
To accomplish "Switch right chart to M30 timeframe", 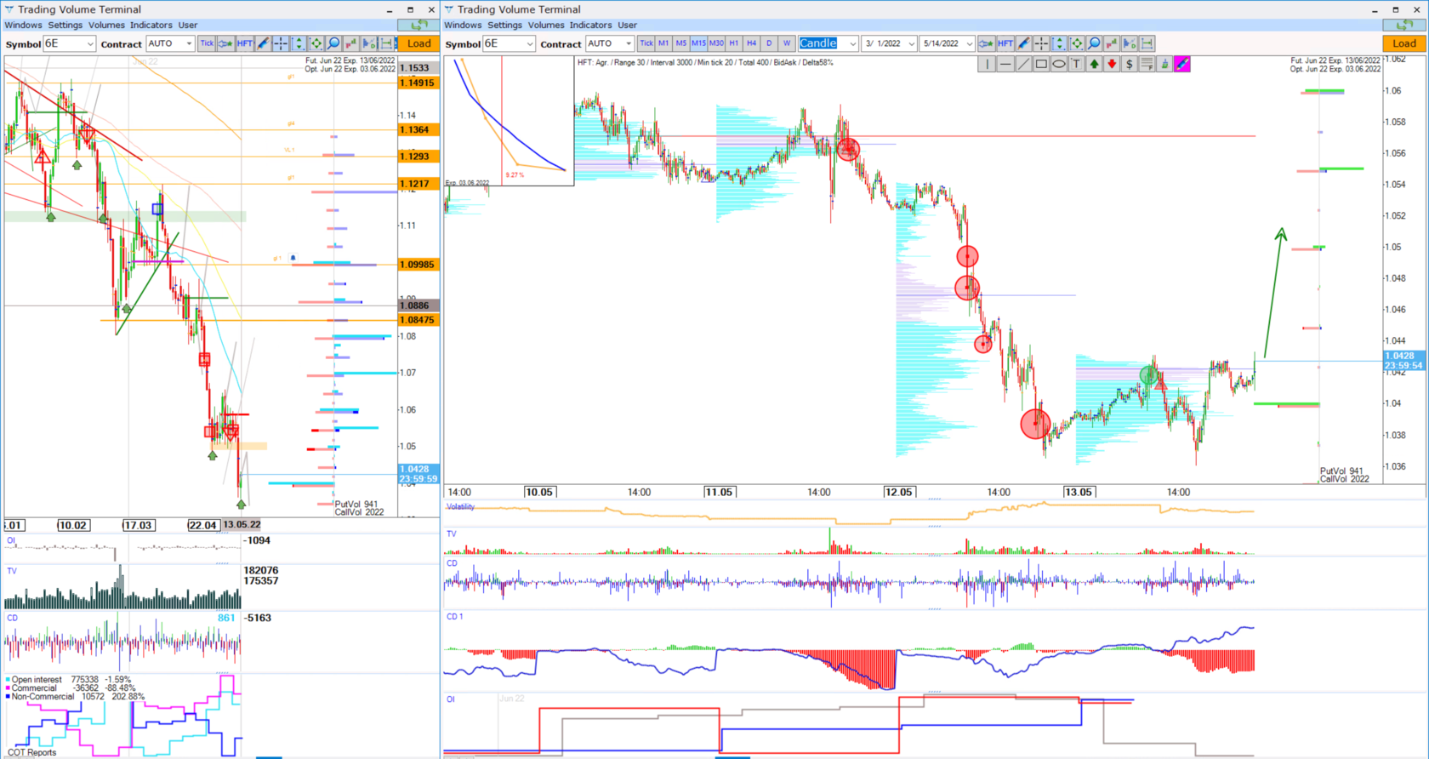I will coord(716,43).
